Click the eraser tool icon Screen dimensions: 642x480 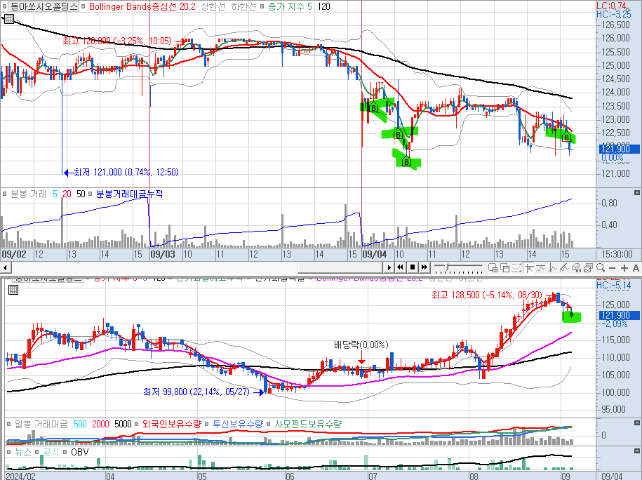(x=577, y=268)
